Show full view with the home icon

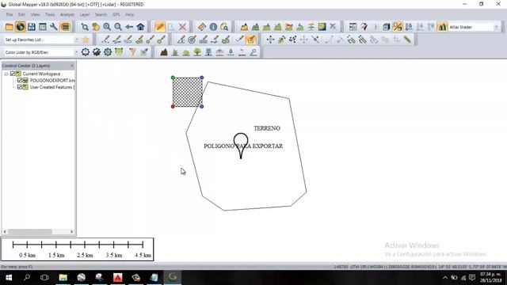click(x=140, y=27)
